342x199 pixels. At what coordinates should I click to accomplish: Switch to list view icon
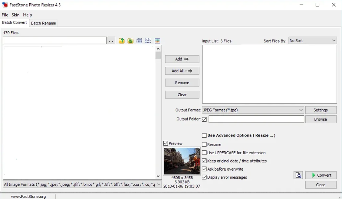coord(148,41)
